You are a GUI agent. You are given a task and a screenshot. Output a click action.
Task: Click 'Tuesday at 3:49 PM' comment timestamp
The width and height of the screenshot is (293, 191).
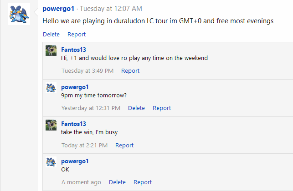[x=87, y=70]
